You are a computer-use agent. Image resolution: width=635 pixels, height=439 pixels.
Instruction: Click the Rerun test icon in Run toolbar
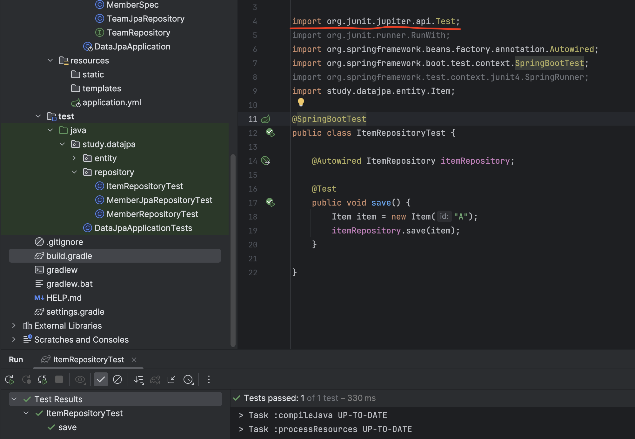click(x=10, y=380)
